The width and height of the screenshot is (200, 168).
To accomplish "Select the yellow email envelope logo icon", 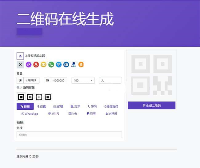I will point(43,65).
